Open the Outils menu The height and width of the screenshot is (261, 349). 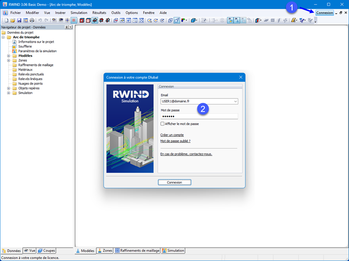(x=116, y=13)
